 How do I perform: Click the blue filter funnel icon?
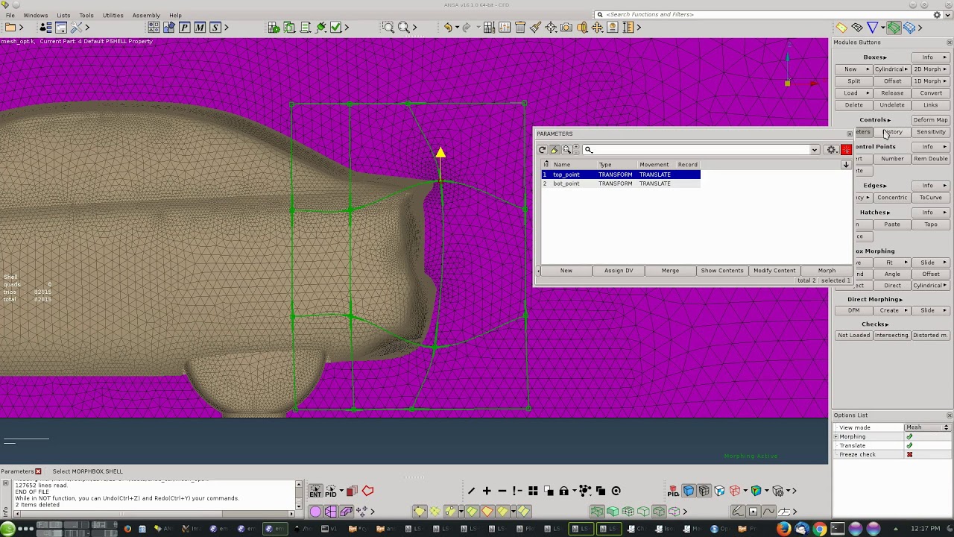872,28
